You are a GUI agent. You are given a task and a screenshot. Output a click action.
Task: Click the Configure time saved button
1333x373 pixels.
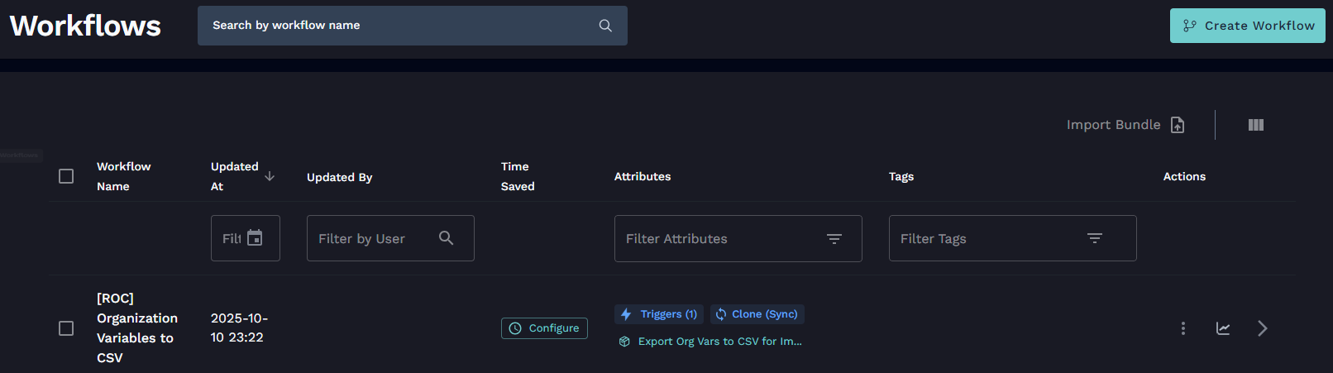coord(544,328)
